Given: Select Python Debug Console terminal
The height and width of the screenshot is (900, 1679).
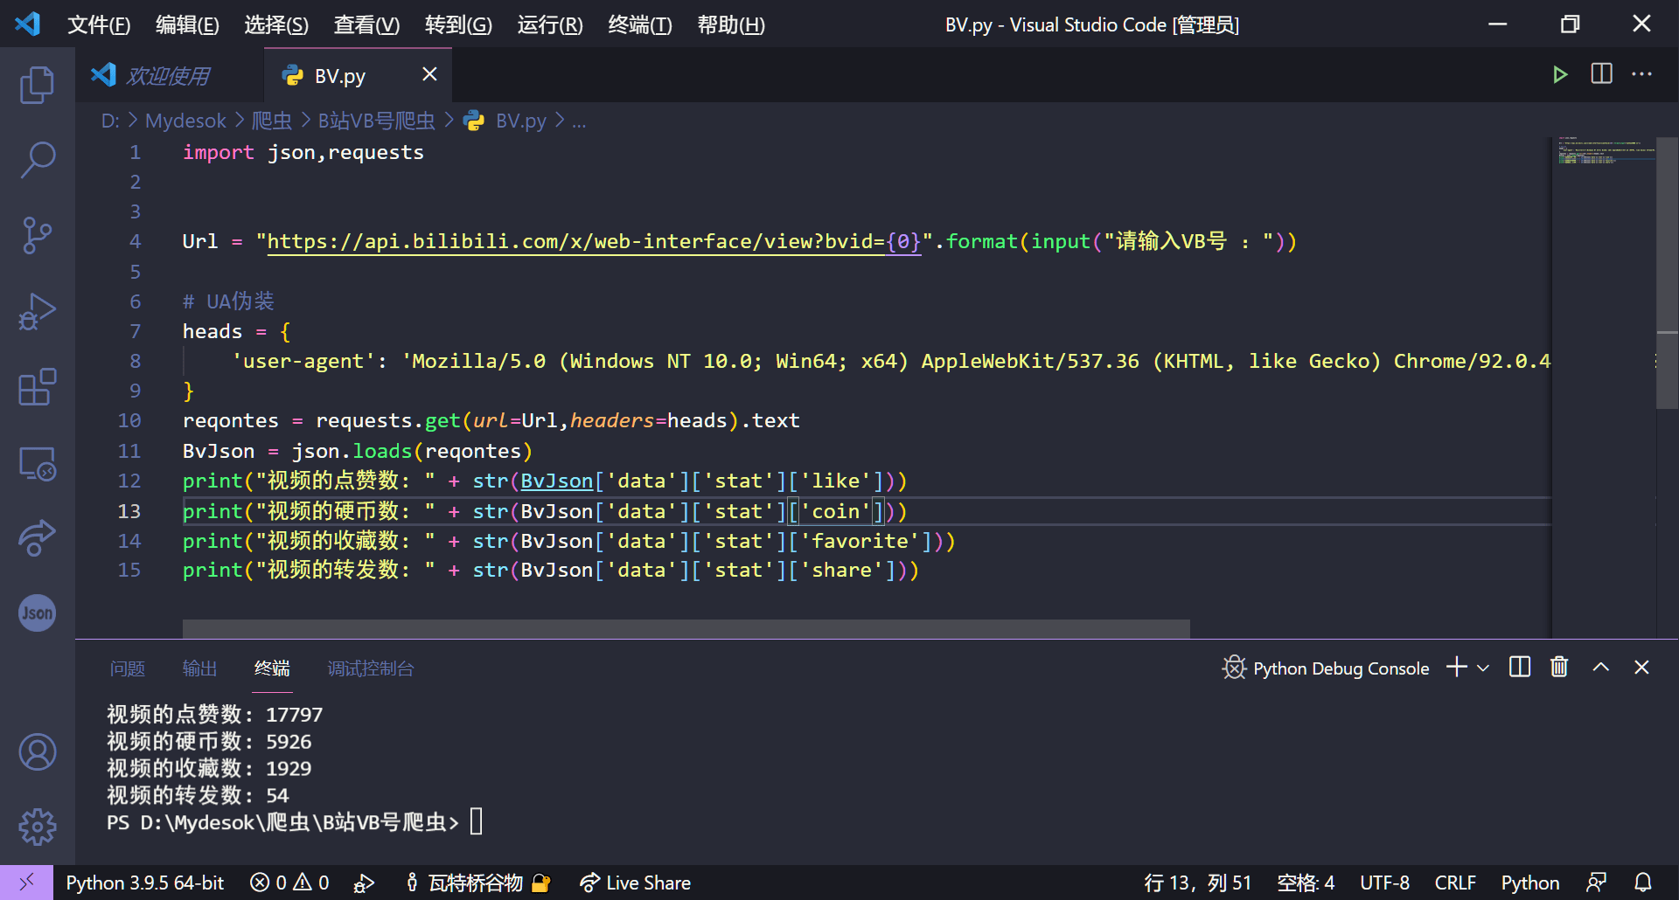Looking at the screenshot, I should 1325,668.
